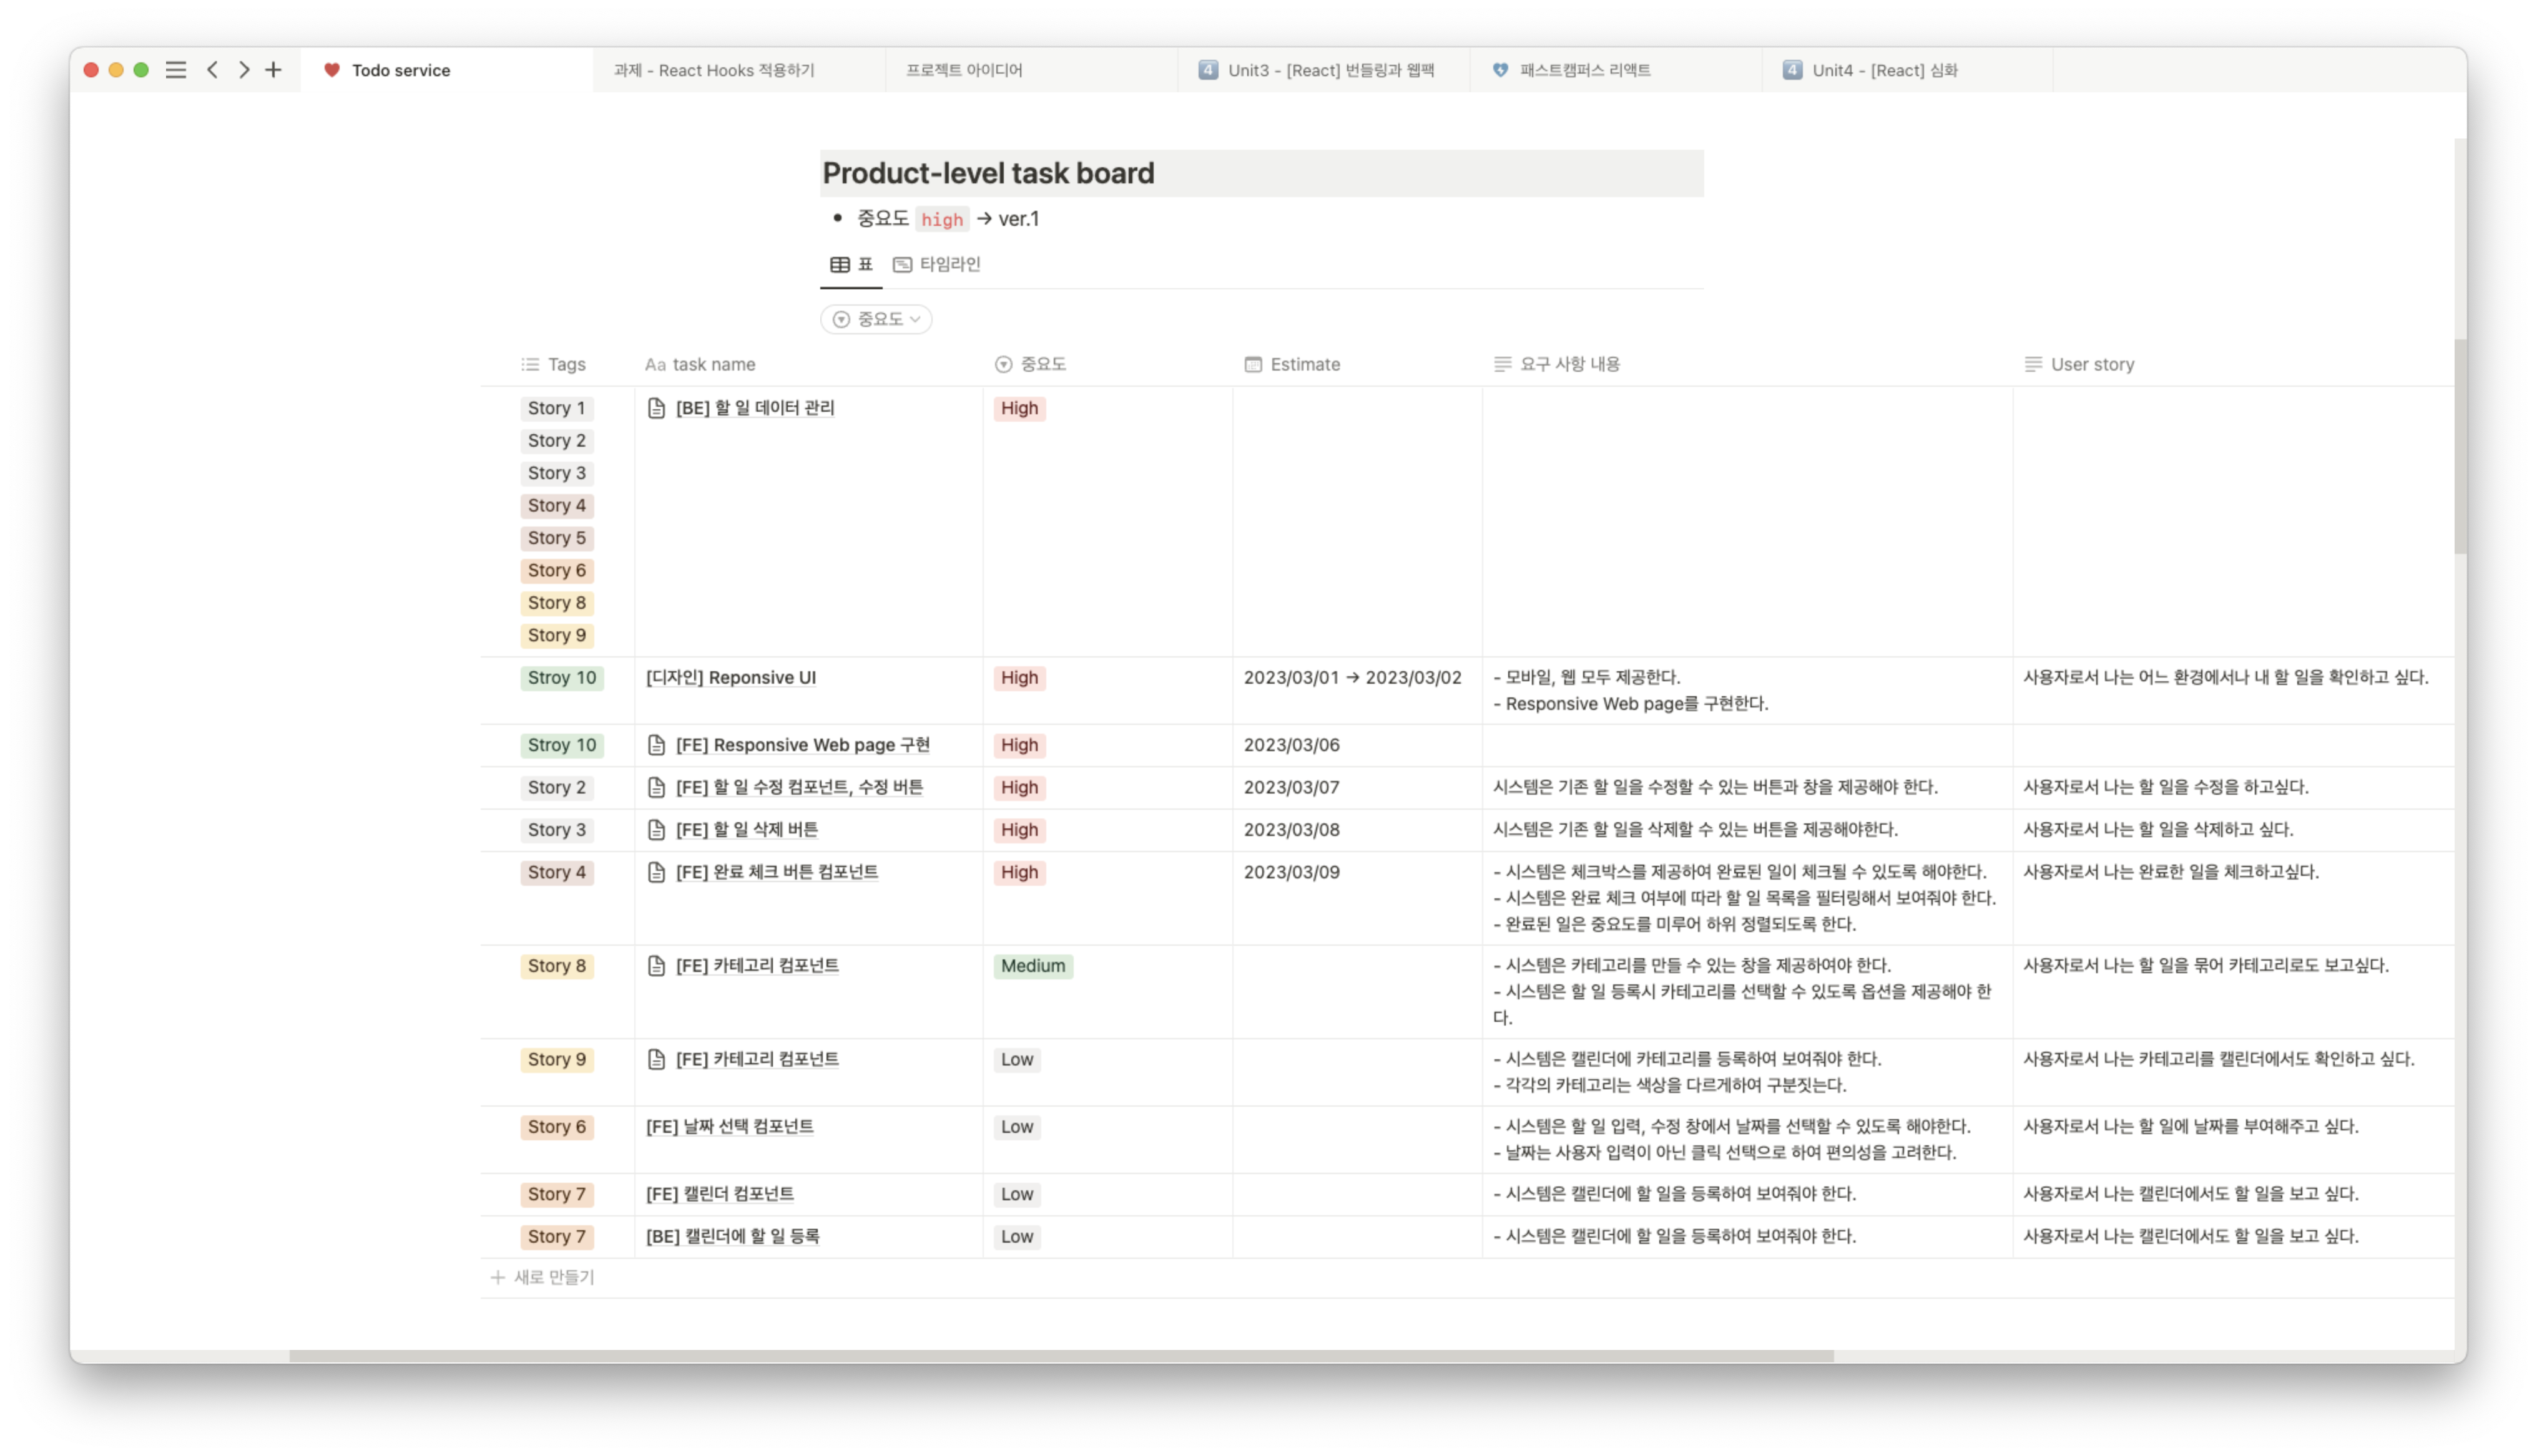
Task: Click the green Stroy 10 tag of Reponsive UI
Action: (561, 677)
